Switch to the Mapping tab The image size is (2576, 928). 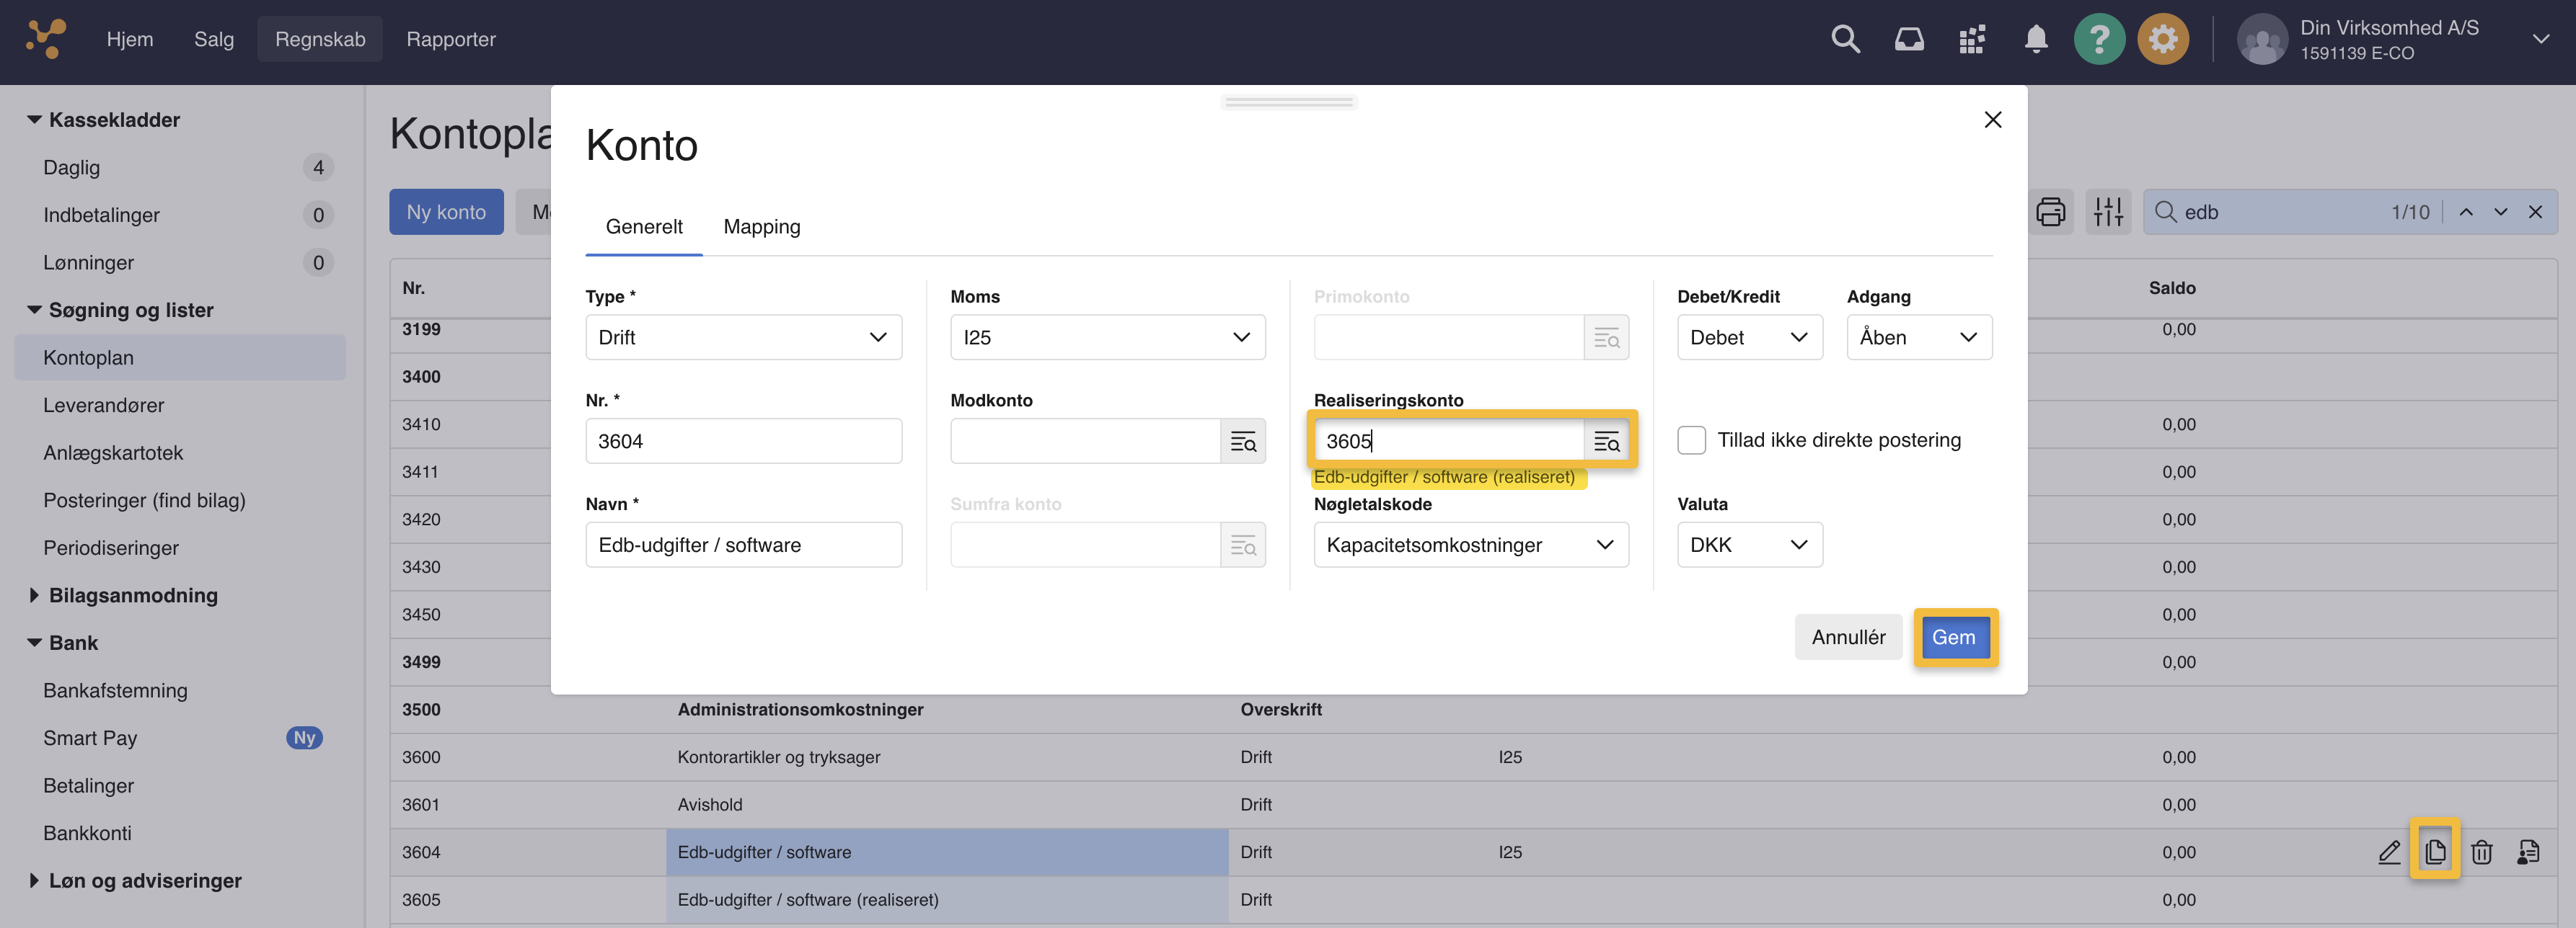point(761,227)
